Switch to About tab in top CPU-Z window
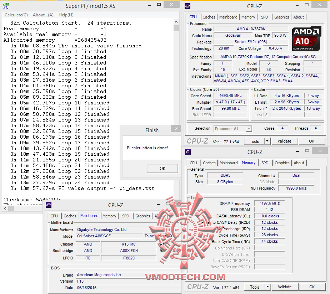Screen dimensions: 330x294 [299, 17]
